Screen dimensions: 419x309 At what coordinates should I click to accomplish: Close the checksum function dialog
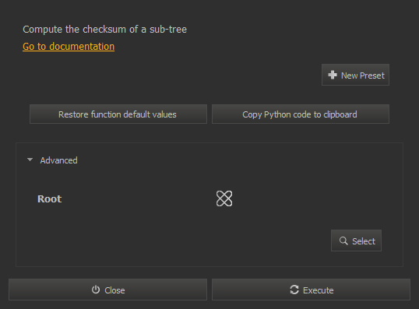coord(108,290)
